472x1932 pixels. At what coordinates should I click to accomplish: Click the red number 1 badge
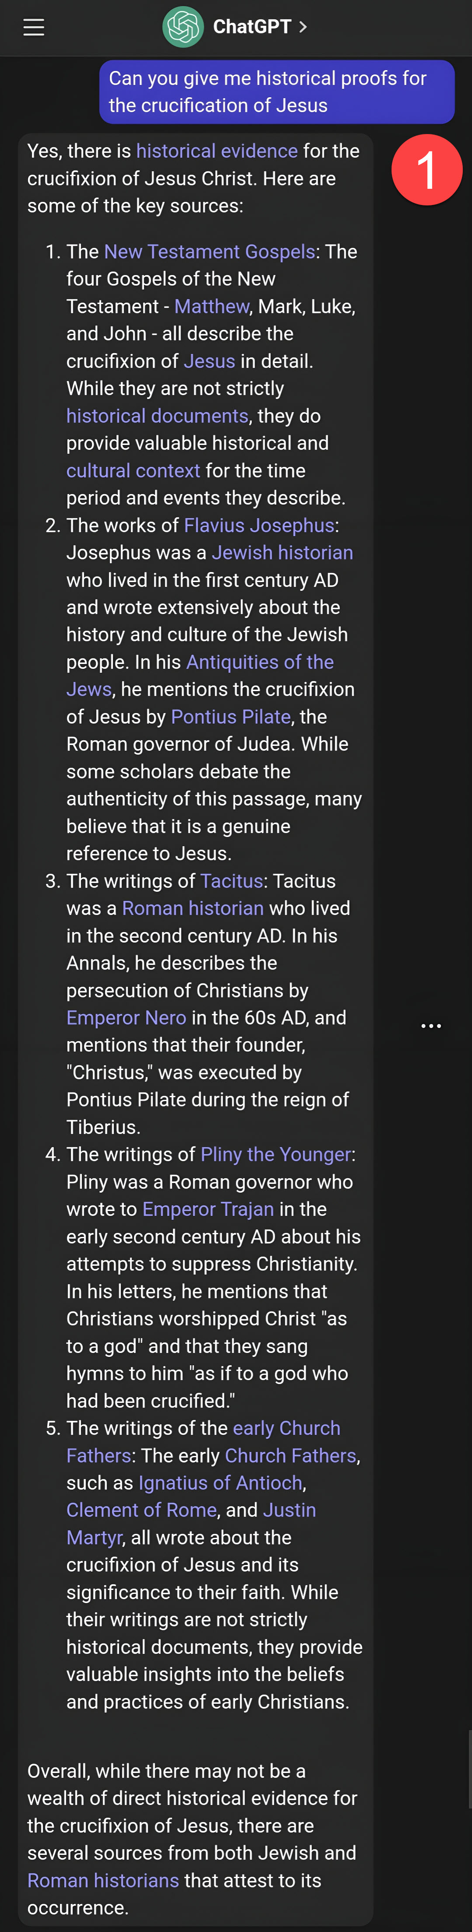click(427, 170)
